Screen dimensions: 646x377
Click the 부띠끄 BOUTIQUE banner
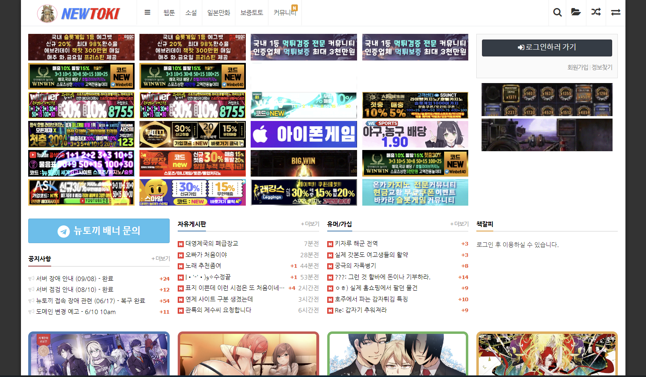click(x=193, y=134)
